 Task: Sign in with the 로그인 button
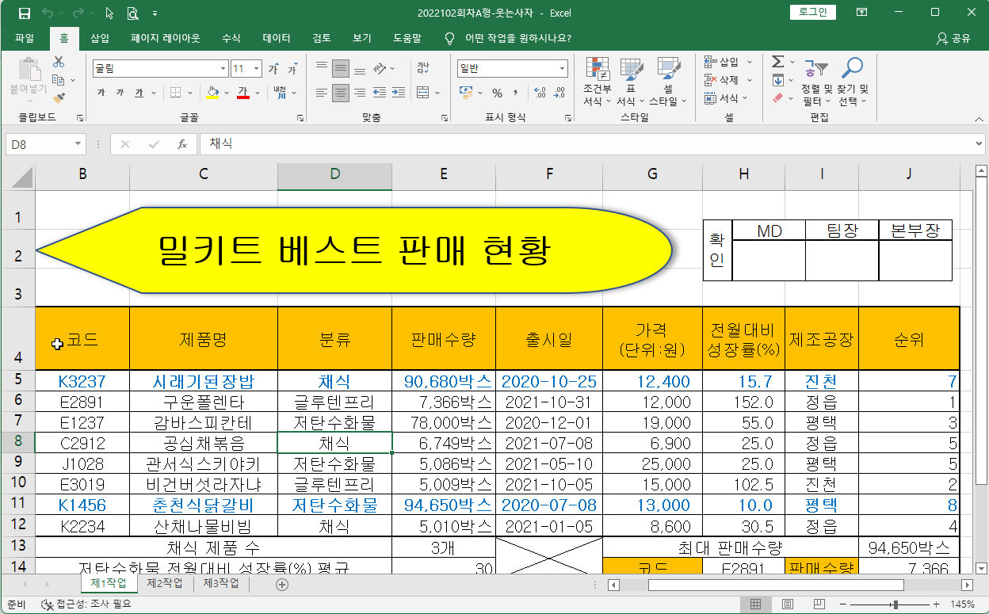click(x=813, y=12)
